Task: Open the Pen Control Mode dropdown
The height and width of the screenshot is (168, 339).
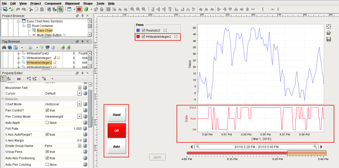Action: pos(80,116)
